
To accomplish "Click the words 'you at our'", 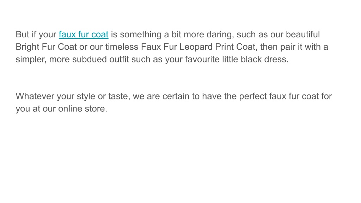I will [36, 109].
